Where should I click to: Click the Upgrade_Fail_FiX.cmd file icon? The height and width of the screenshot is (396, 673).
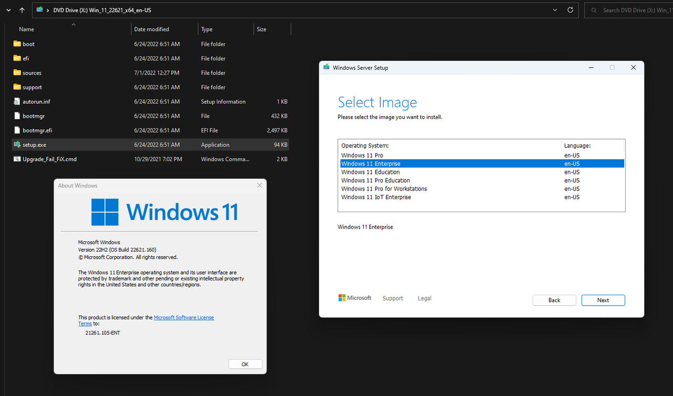coord(17,159)
